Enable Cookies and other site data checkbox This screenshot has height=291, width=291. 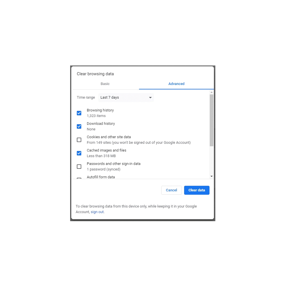pyautogui.click(x=79, y=140)
